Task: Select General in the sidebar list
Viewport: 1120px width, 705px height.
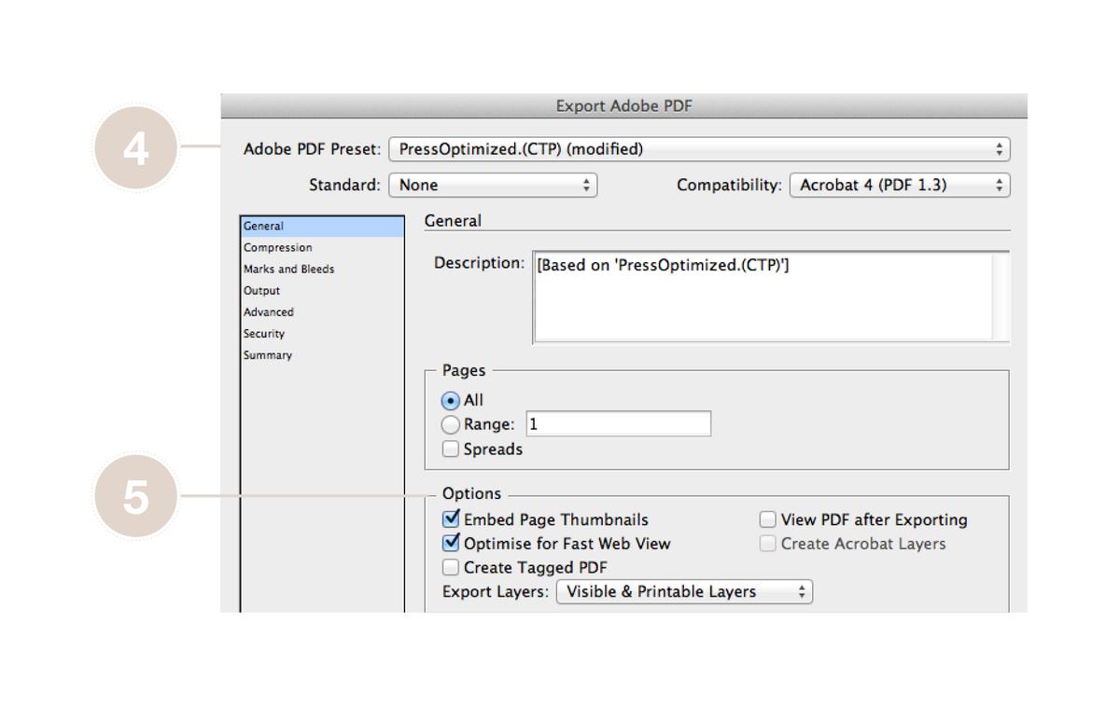Action: (x=322, y=226)
